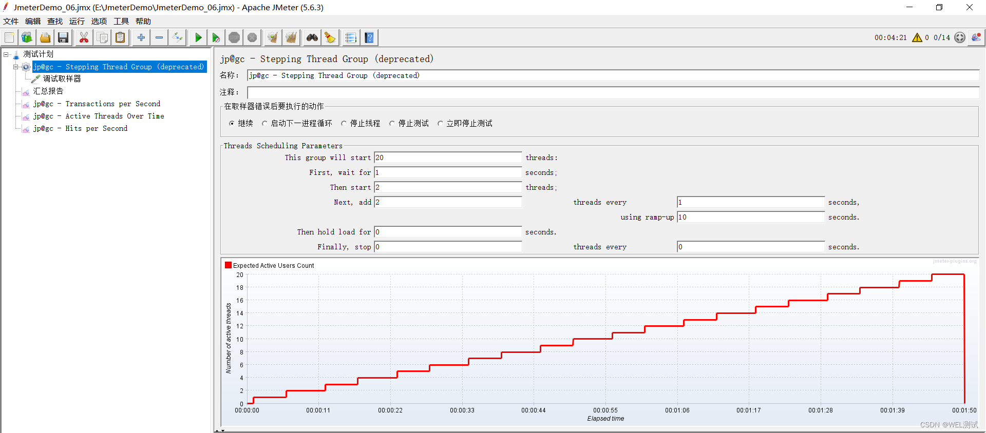Open the Templates icon in toolbar
The image size is (986, 433).
[27, 37]
